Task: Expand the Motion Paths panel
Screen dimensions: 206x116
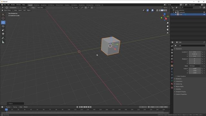Action: tap(180, 87)
